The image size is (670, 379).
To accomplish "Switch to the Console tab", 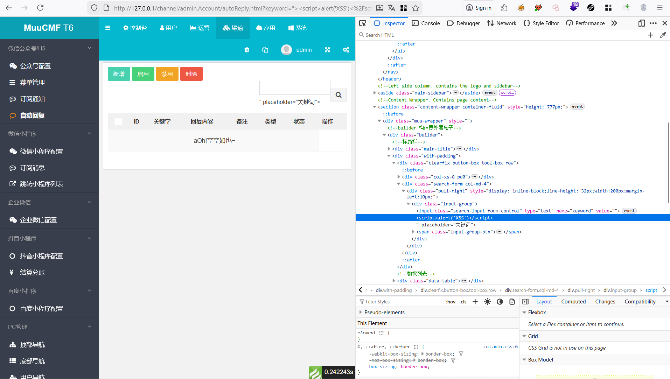I will tap(426, 23).
